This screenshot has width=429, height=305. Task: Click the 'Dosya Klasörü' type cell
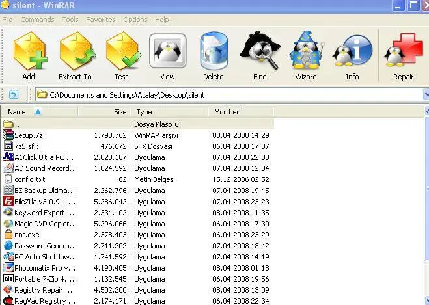(156, 124)
